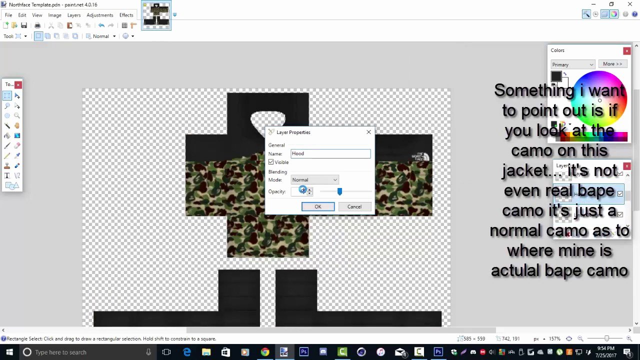
Task: Choose Subtract selection mode icon
Action: click(x=56, y=36)
